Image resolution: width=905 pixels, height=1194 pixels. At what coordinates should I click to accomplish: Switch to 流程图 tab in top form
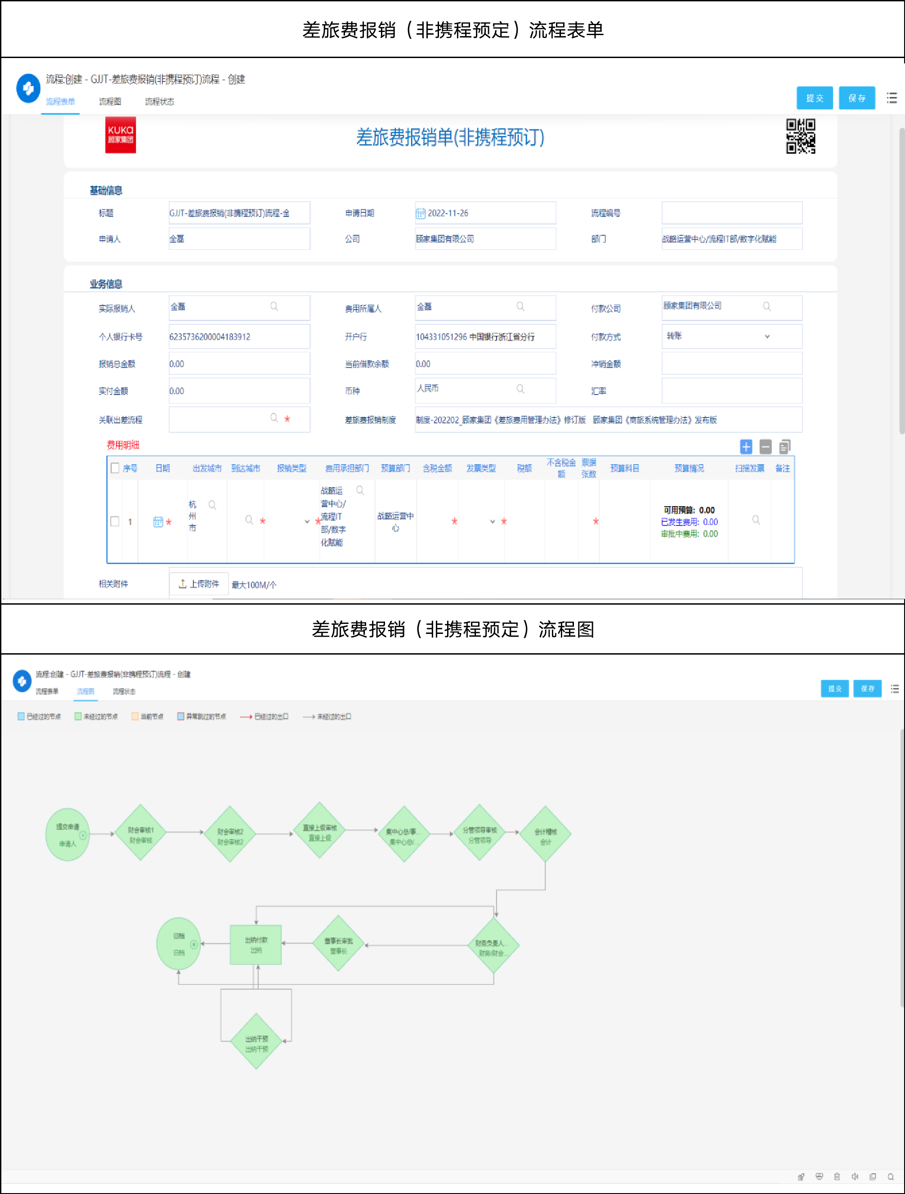[110, 102]
